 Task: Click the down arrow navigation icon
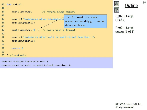click(x=117, y=10)
